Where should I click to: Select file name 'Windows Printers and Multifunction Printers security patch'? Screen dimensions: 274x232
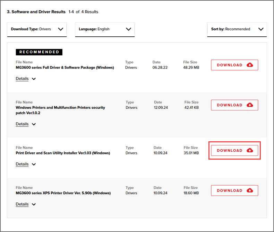pyautogui.click(x=60, y=110)
